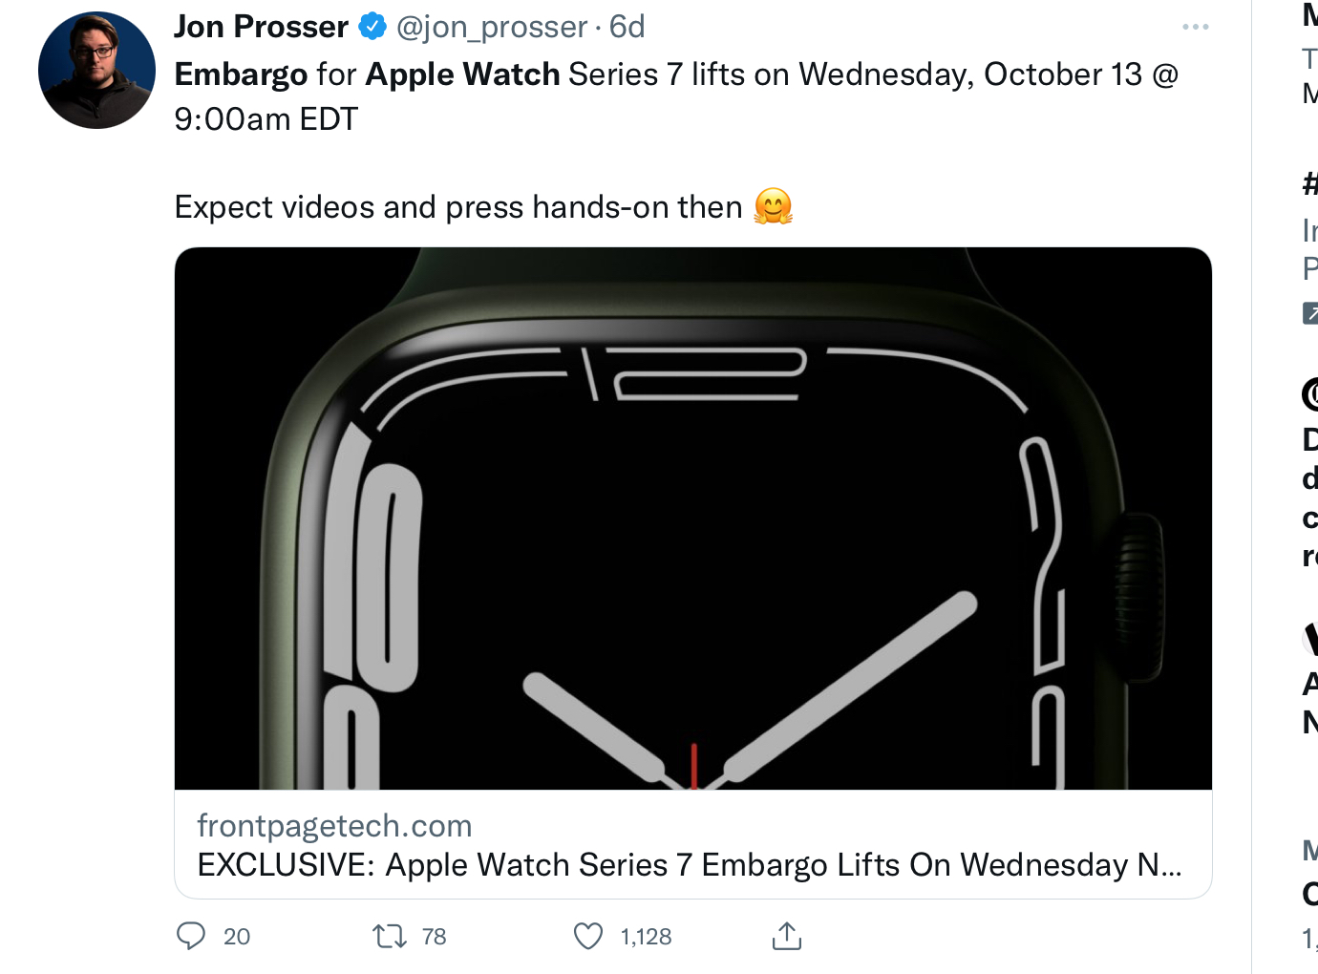Click the blue verified badge
This screenshot has width=1318, height=974.
pos(372,27)
